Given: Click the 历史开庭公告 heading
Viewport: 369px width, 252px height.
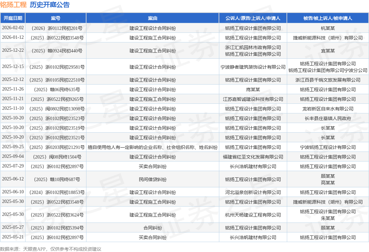Looking at the screenshot, I should [50, 5].
